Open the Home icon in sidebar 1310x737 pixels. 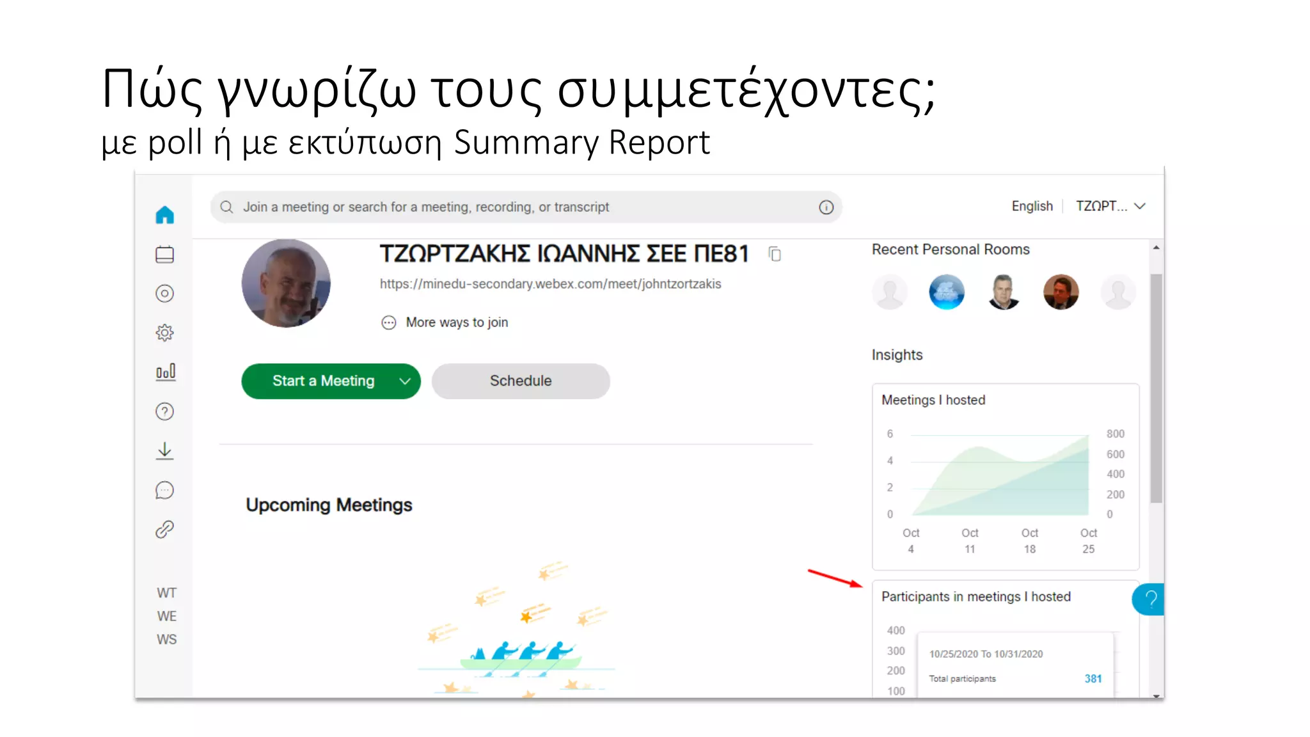click(x=165, y=214)
